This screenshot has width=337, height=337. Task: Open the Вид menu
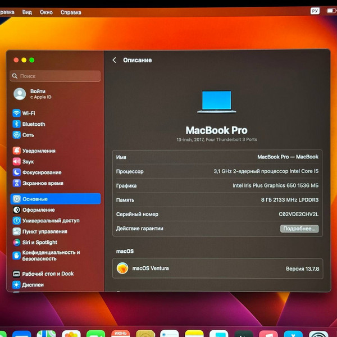tap(27, 12)
